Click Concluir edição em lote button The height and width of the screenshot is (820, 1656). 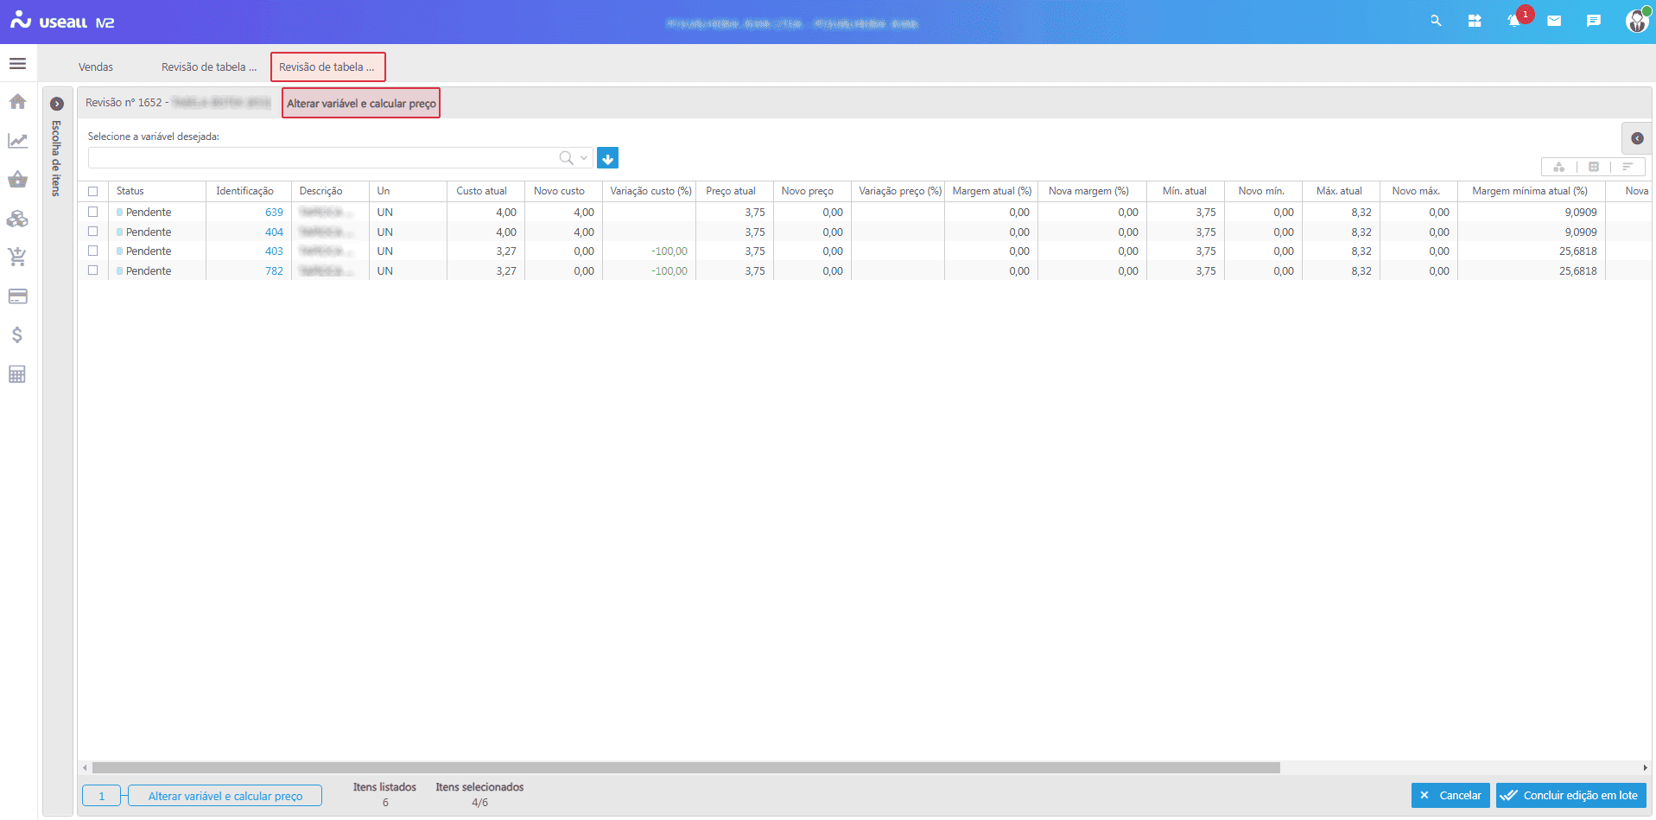pyautogui.click(x=1570, y=795)
